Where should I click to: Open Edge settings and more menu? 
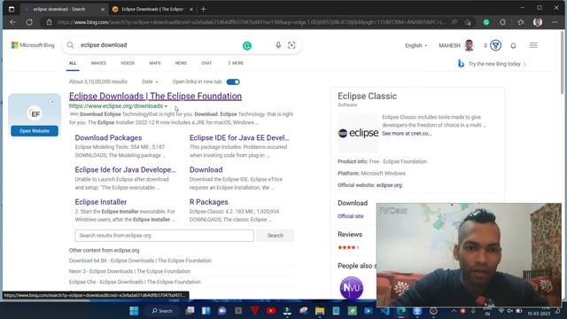[x=555, y=22]
